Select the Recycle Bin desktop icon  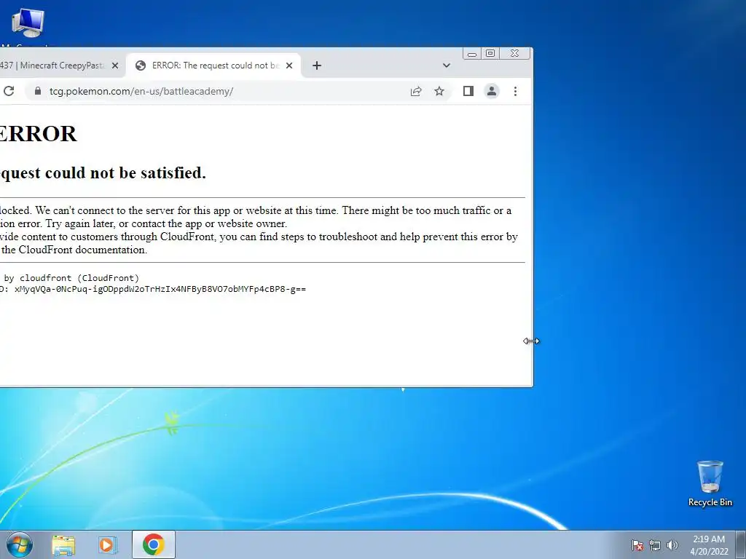point(710,484)
